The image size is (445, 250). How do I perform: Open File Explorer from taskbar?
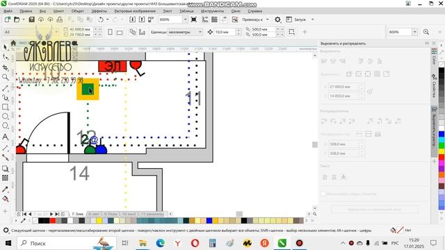[143, 243]
